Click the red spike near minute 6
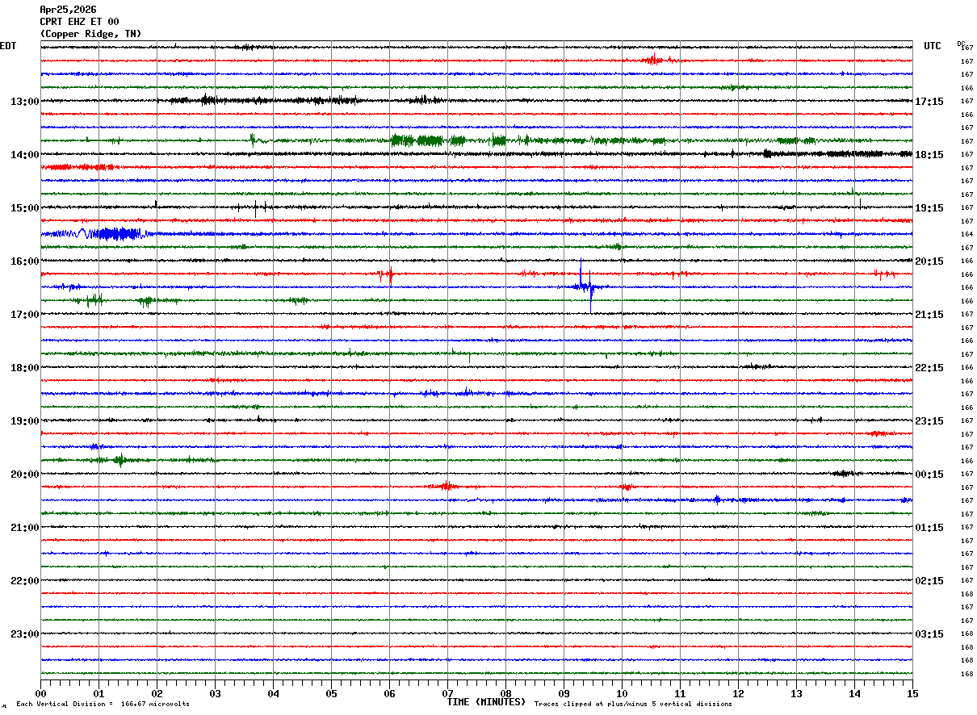Viewport: 977px width, 715px height. [390, 275]
